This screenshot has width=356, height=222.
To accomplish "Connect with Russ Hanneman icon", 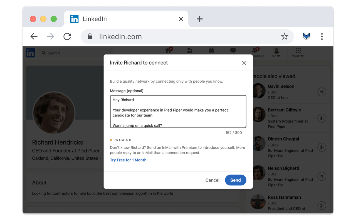I will click(322, 206).
